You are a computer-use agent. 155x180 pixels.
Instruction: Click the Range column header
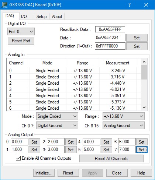point(83,63)
